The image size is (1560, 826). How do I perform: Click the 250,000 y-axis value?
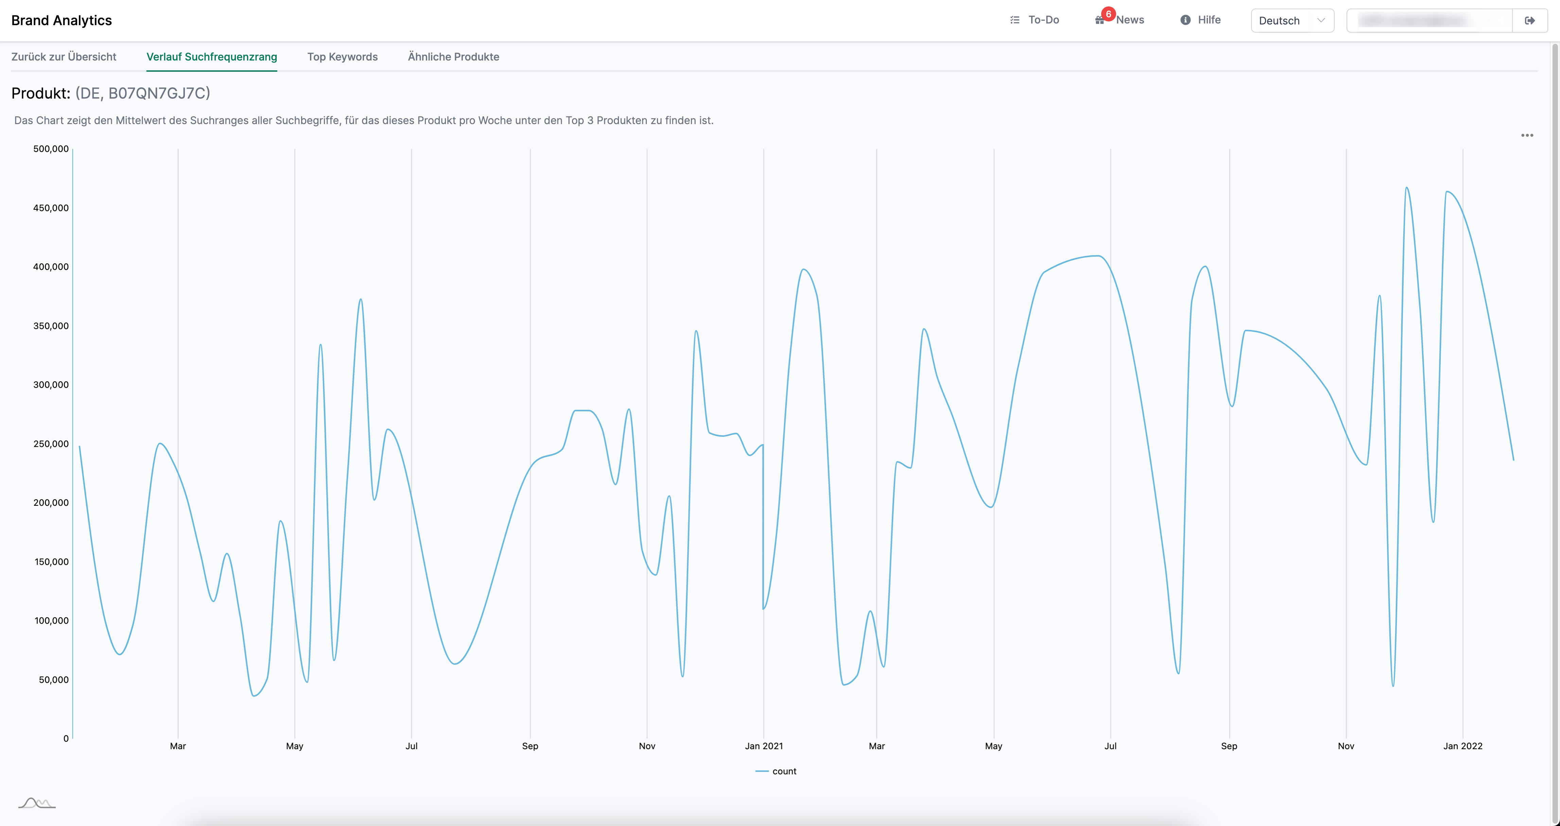coord(51,444)
